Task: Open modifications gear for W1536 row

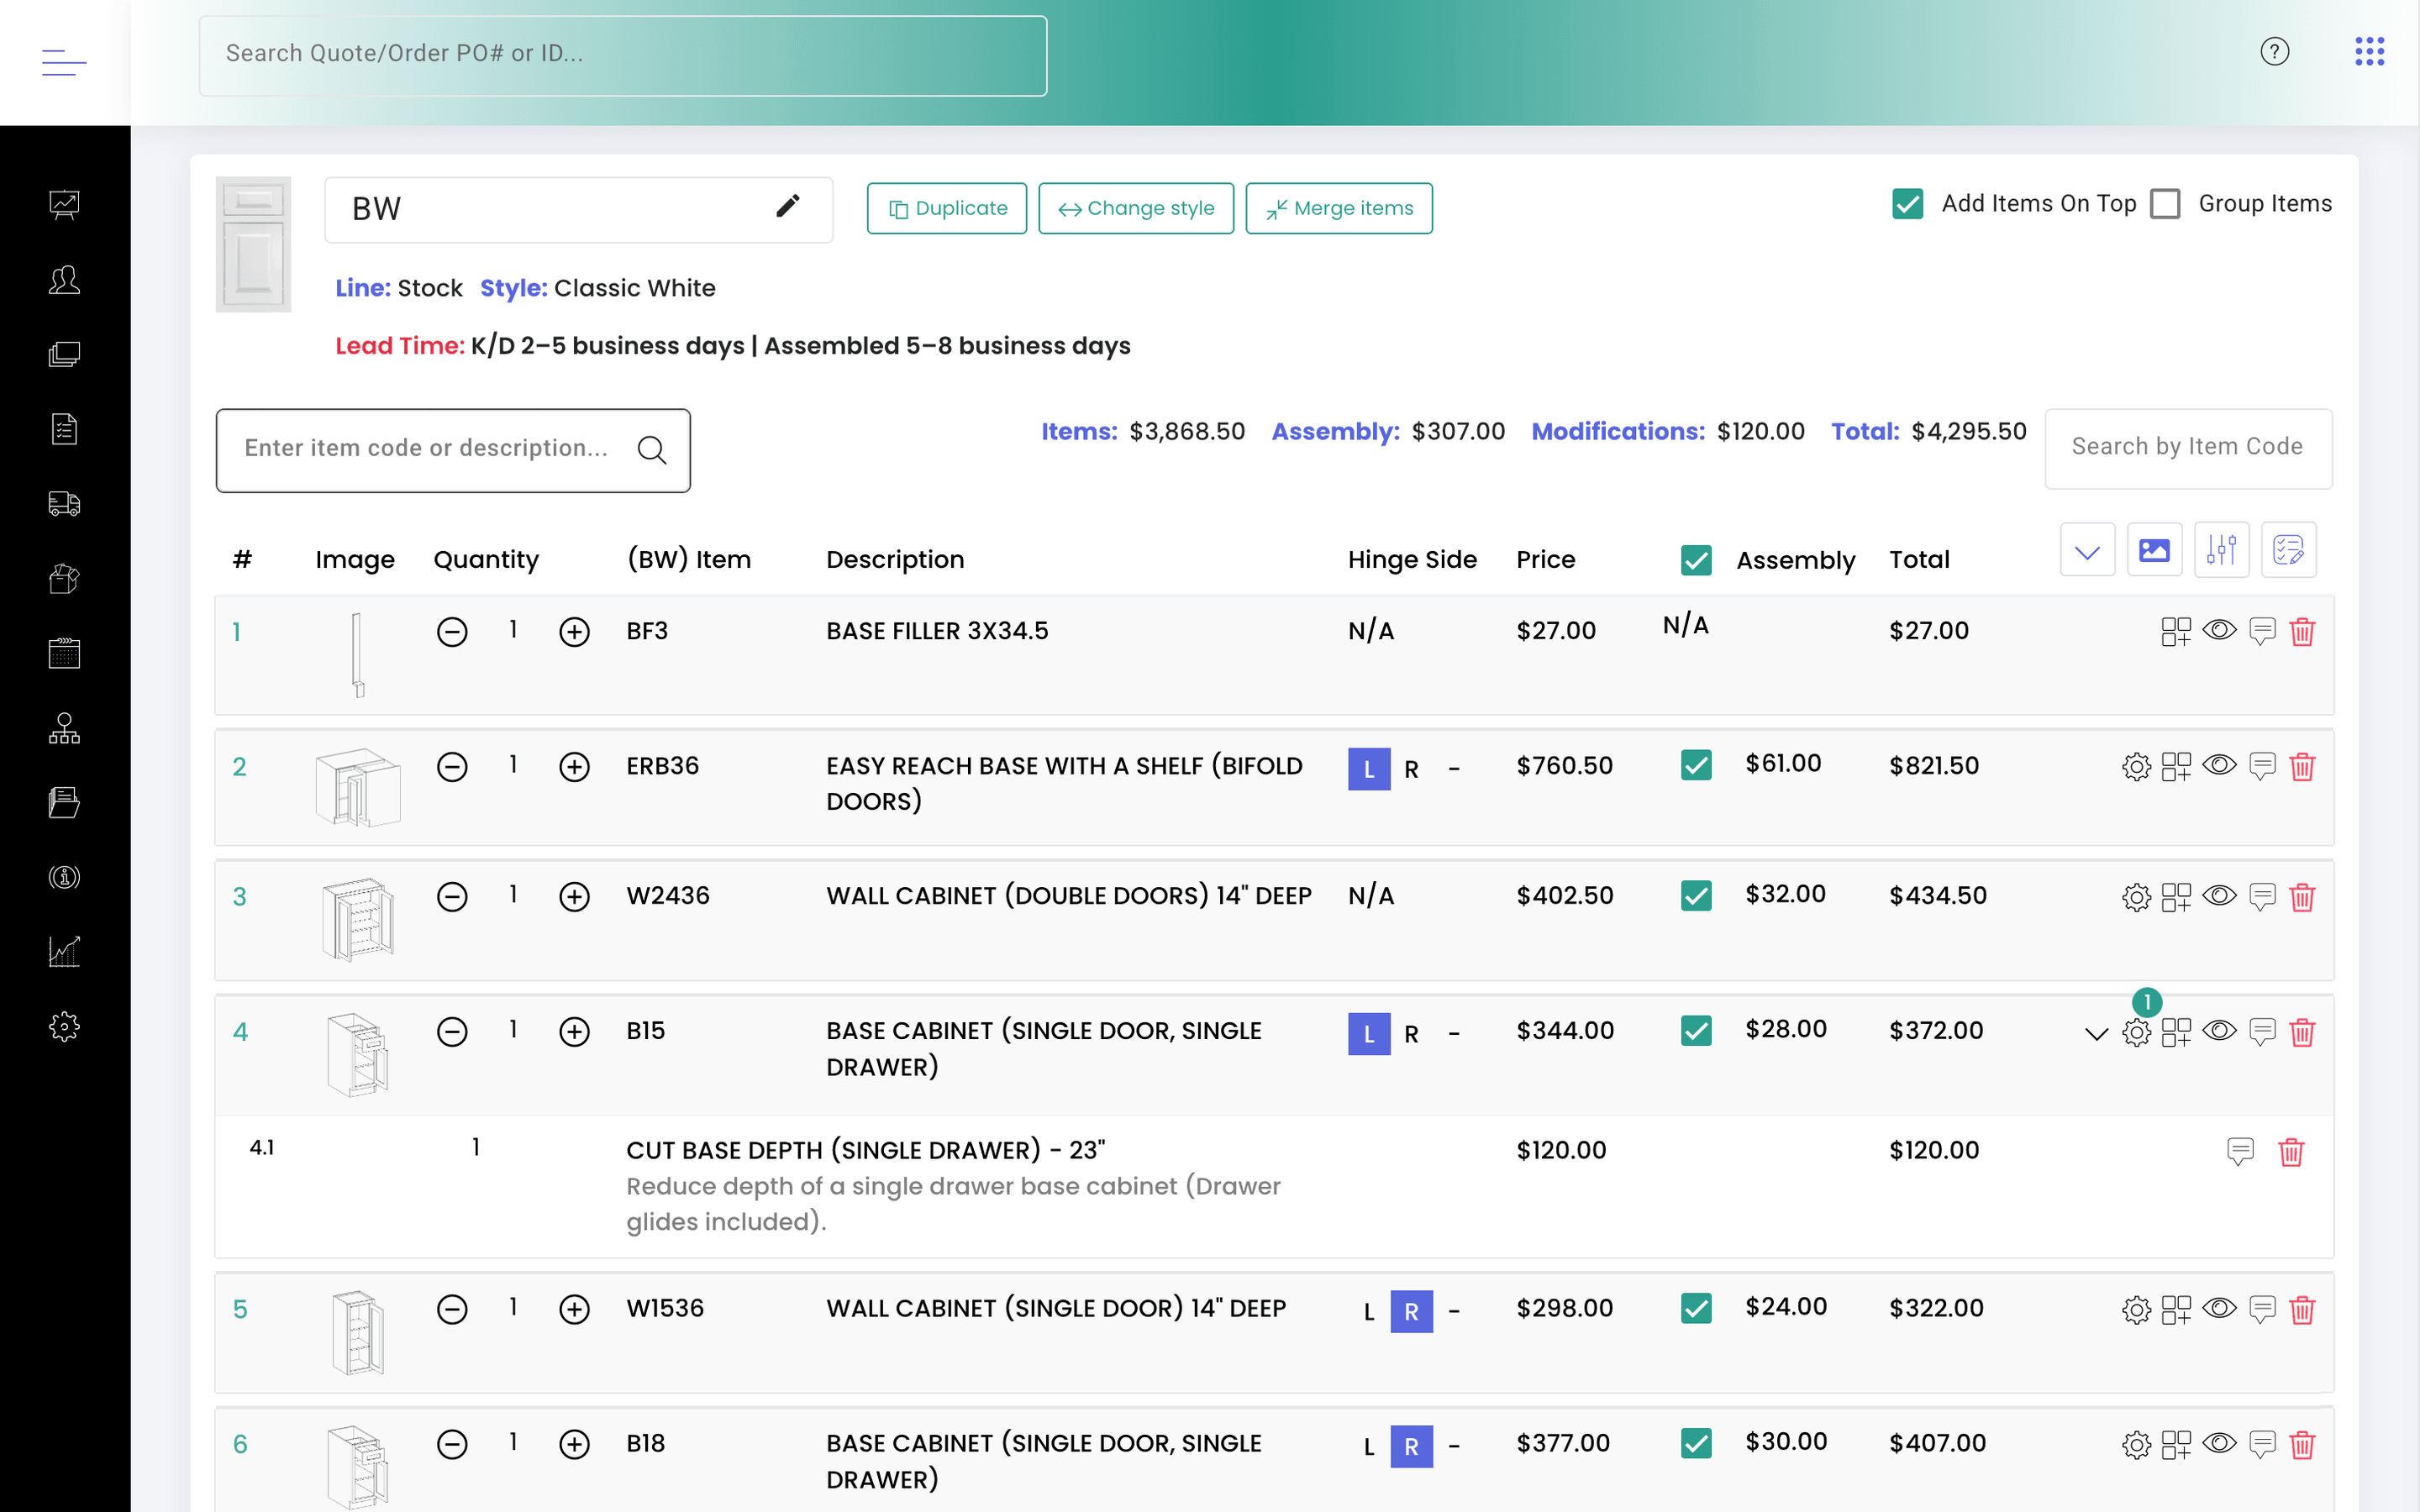Action: pyautogui.click(x=2136, y=1310)
